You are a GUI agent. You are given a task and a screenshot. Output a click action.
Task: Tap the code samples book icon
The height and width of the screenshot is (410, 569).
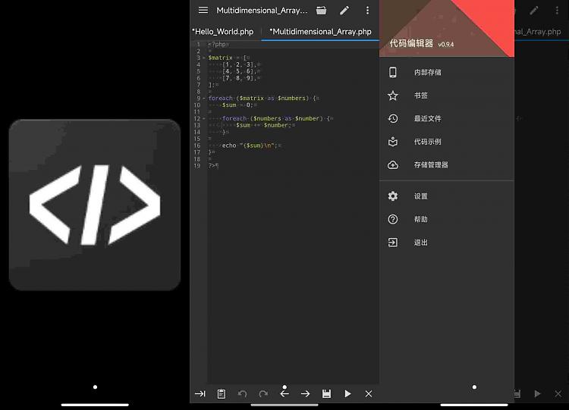click(393, 142)
